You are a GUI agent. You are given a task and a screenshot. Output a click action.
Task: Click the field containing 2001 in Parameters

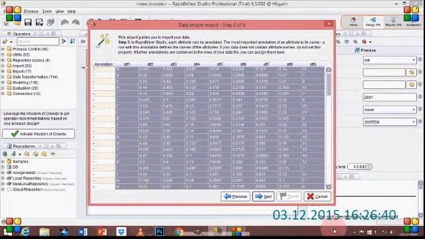[x=390, y=98]
